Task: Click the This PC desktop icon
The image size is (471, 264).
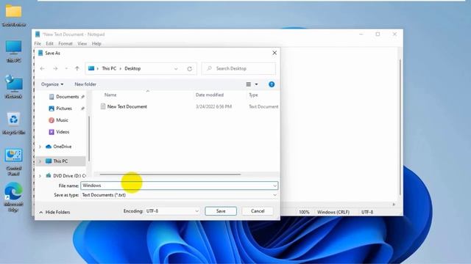Action: 14,51
